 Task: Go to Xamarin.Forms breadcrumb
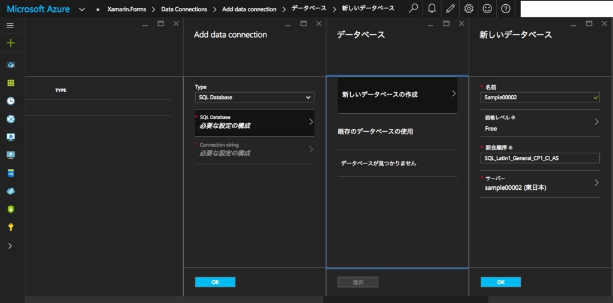pyautogui.click(x=127, y=9)
